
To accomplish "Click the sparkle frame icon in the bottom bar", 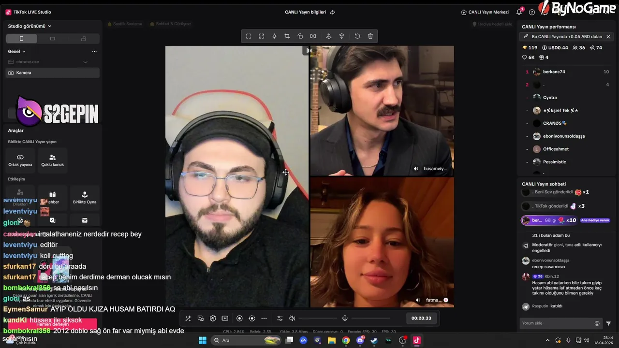I will pyautogui.click(x=225, y=318).
